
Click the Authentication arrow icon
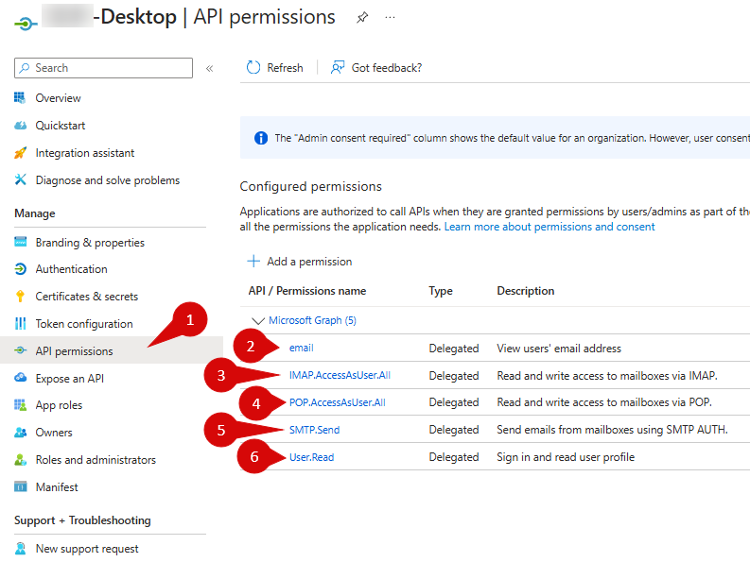pos(20,269)
